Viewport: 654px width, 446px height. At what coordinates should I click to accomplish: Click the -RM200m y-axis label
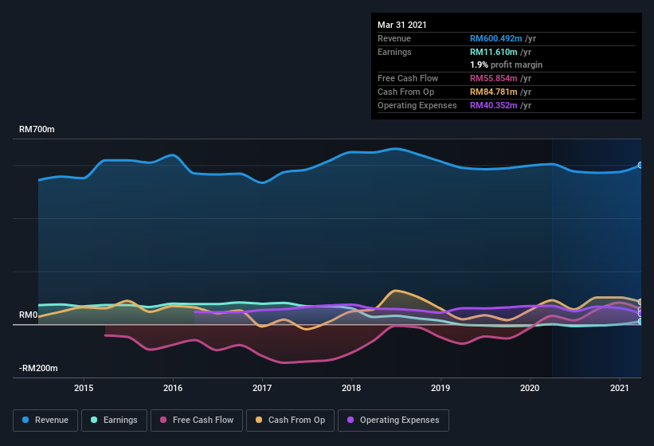(x=39, y=369)
